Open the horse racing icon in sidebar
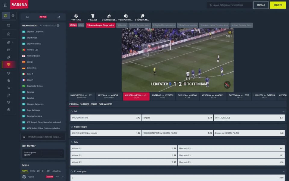The width and height of the screenshot is (289, 181). tap(9, 57)
